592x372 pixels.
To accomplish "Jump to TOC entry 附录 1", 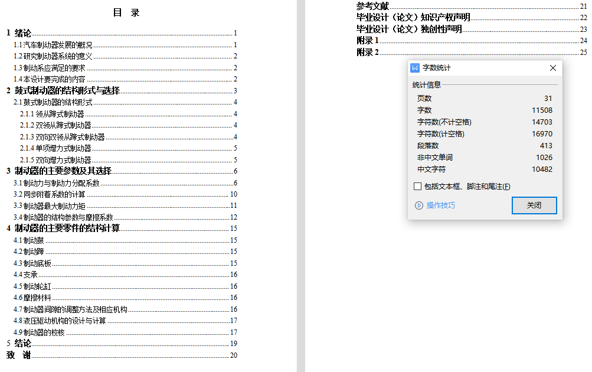I will 472,40.
